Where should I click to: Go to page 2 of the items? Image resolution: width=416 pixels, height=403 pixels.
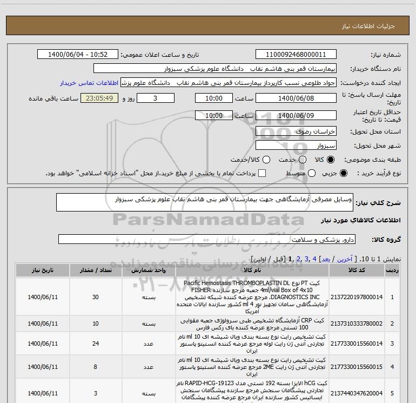click(298, 259)
